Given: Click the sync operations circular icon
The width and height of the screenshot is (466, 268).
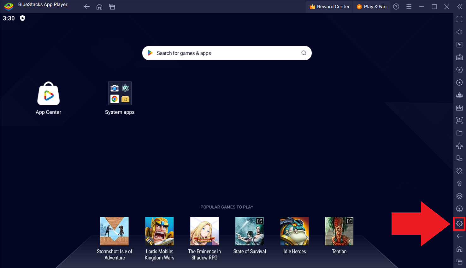Looking at the screenshot, I should pyautogui.click(x=459, y=83).
